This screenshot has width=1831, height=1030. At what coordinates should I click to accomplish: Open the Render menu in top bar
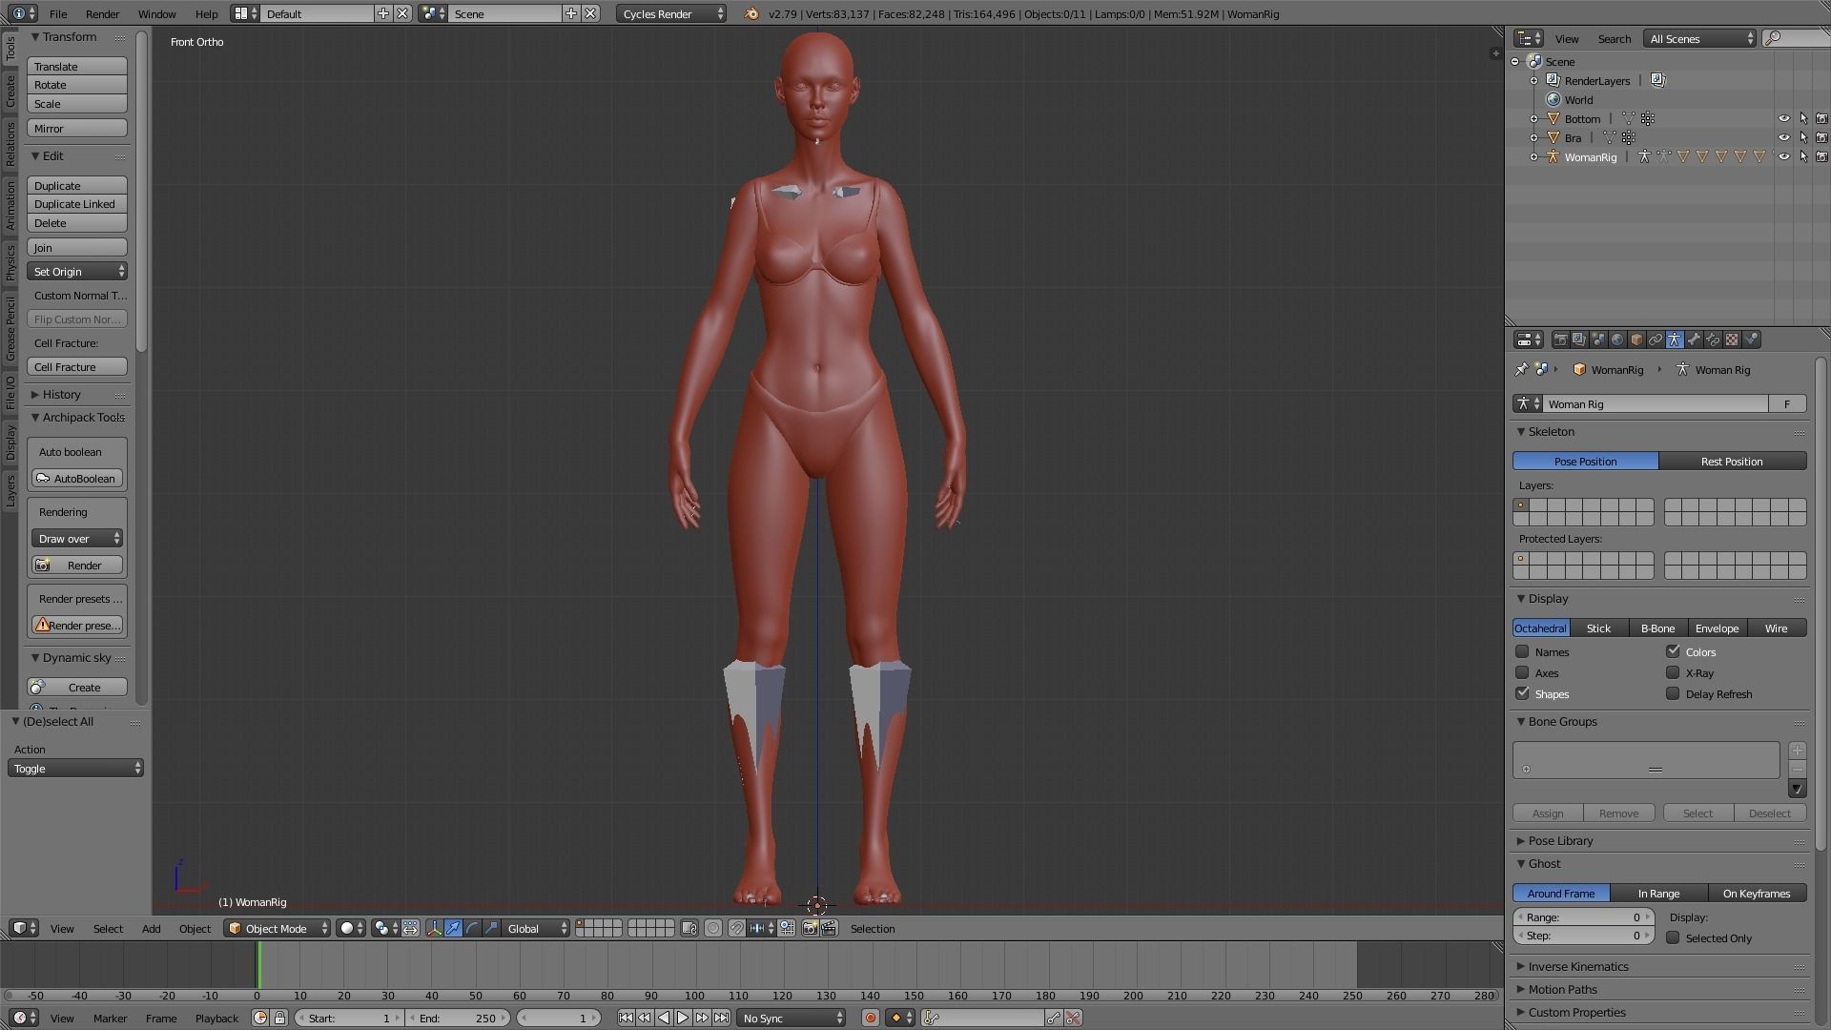tap(102, 14)
